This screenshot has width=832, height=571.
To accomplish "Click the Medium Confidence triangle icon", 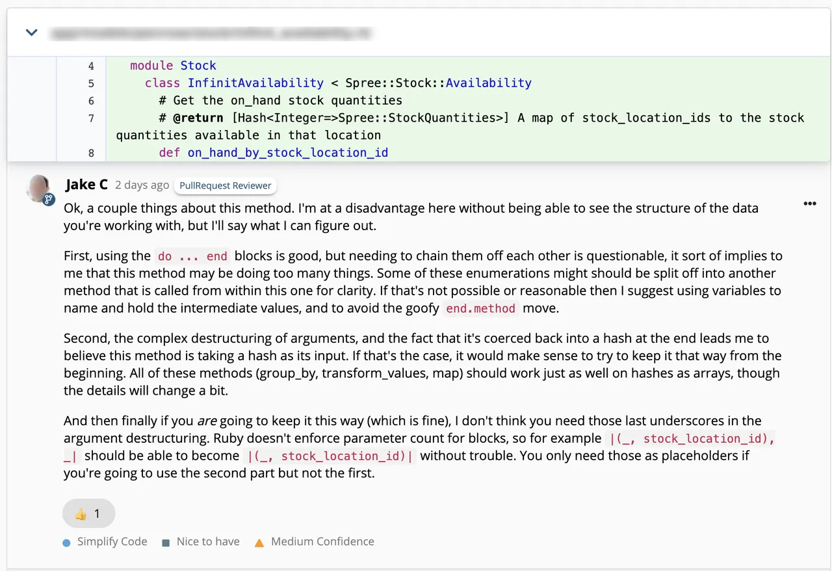I will [259, 542].
